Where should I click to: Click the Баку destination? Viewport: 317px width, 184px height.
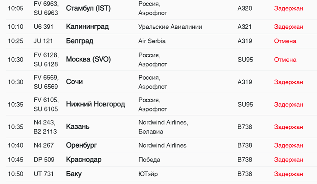point(74,174)
